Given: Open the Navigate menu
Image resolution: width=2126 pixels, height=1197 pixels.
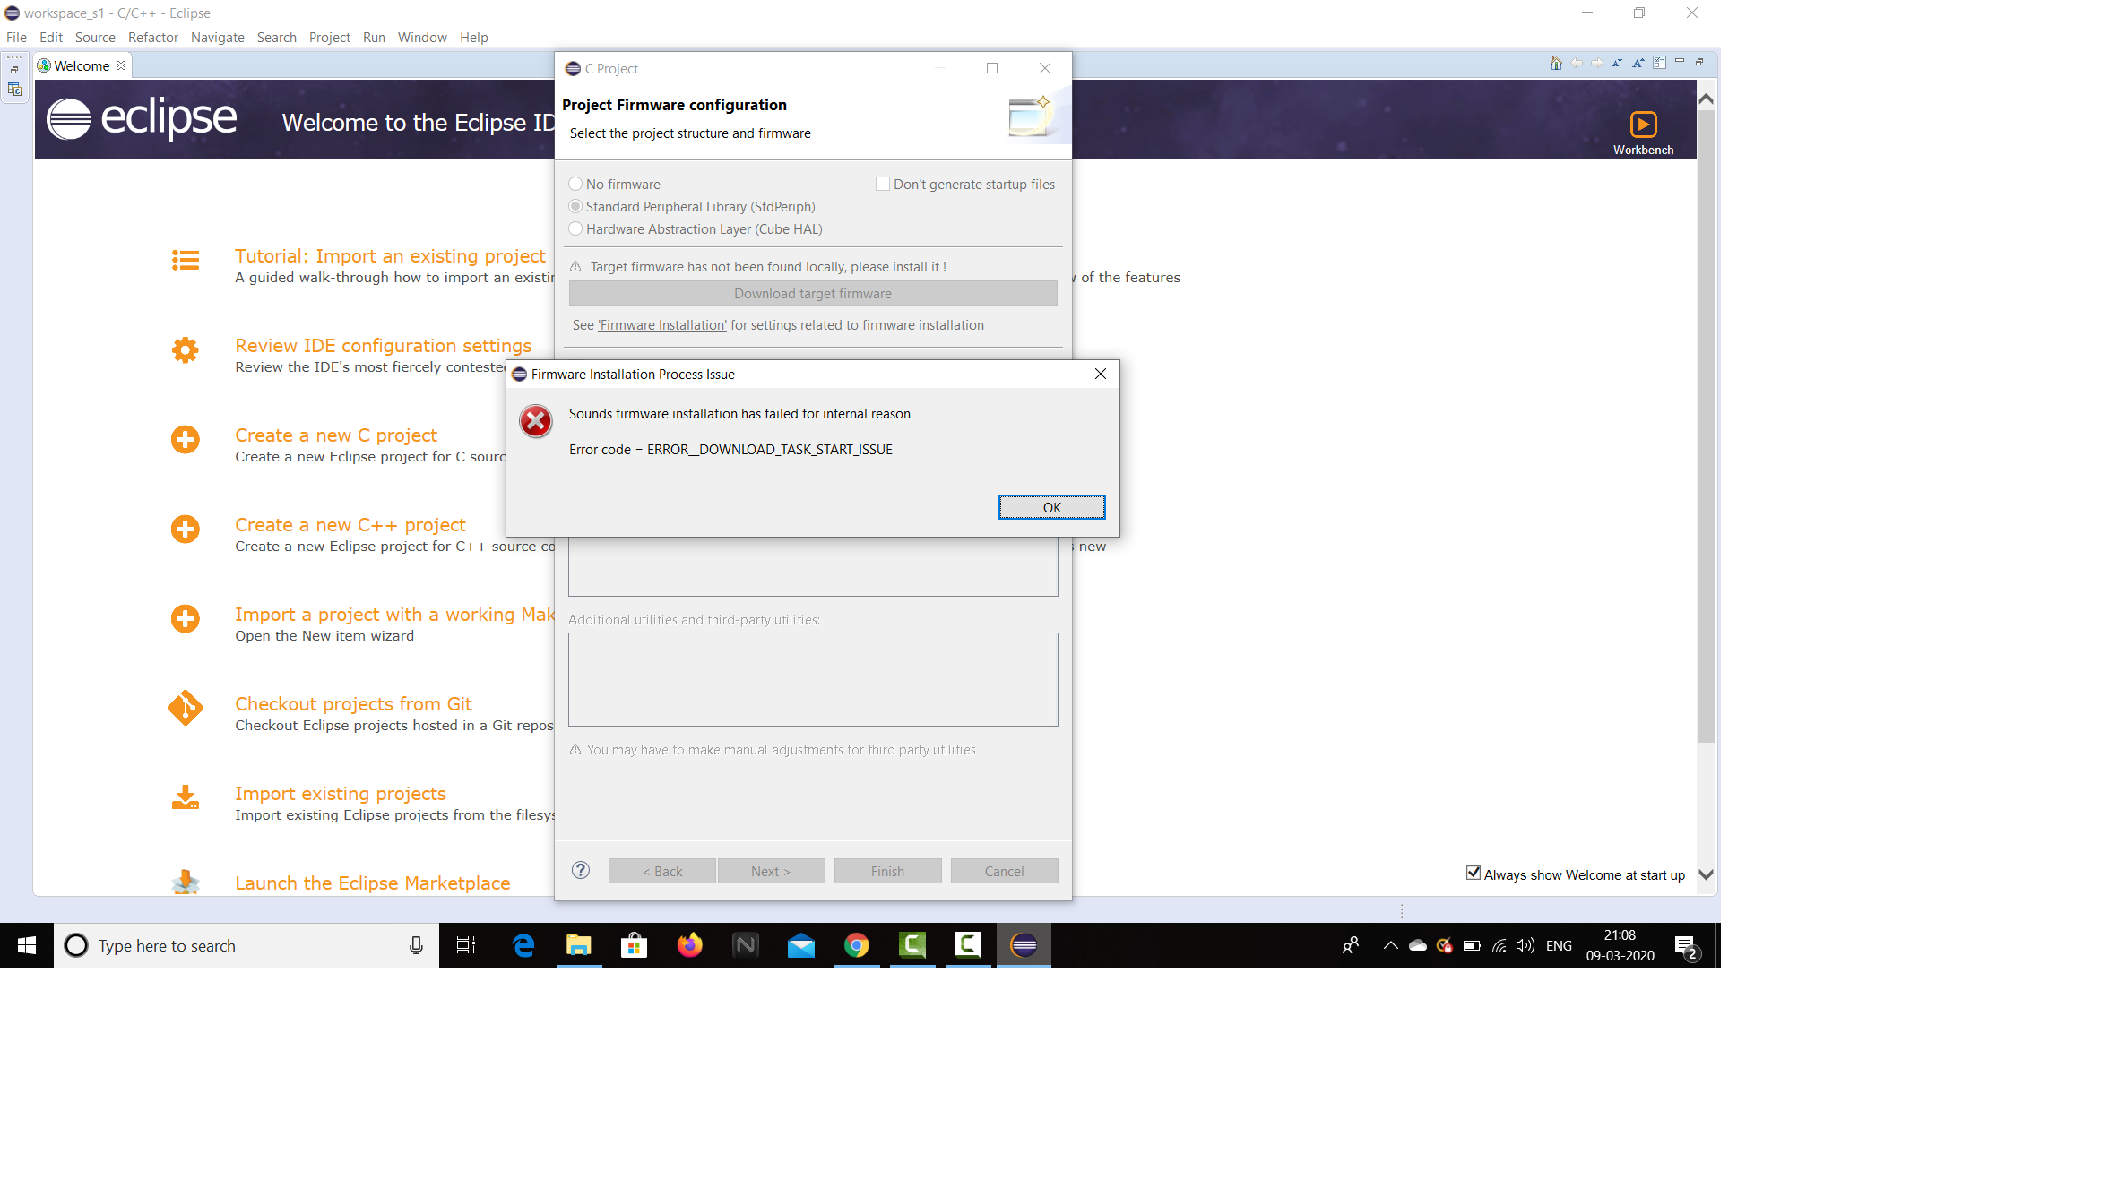Looking at the screenshot, I should tap(217, 37).
